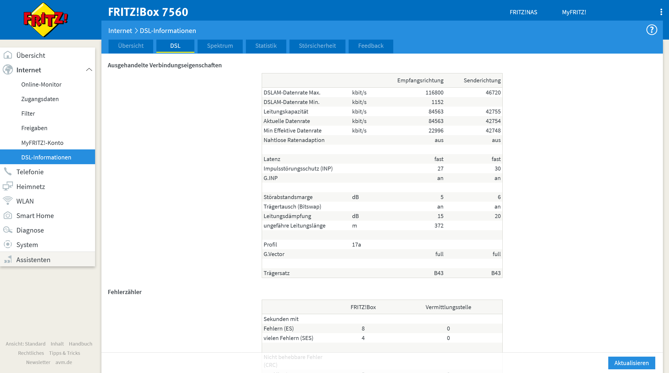Open Online-Monitor in sidebar

[41, 84]
